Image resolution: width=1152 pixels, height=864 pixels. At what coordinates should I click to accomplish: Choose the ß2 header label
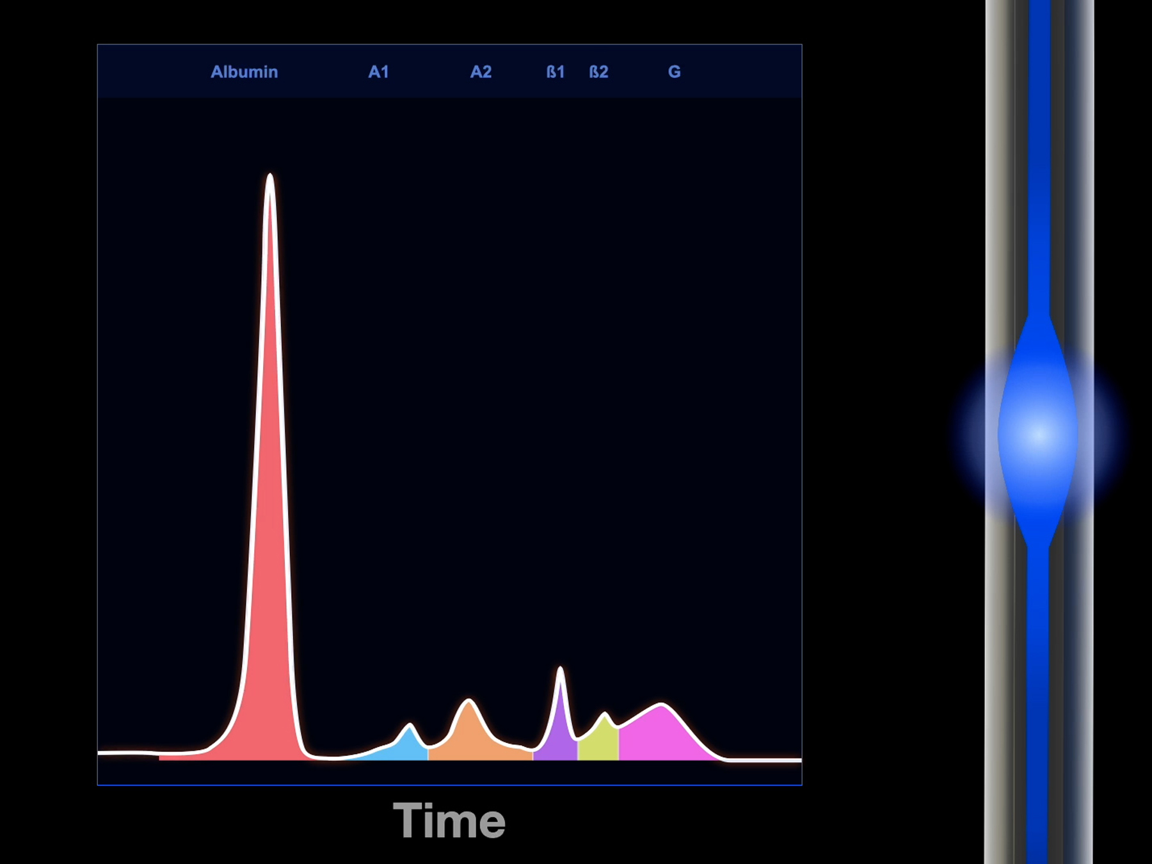(x=598, y=72)
